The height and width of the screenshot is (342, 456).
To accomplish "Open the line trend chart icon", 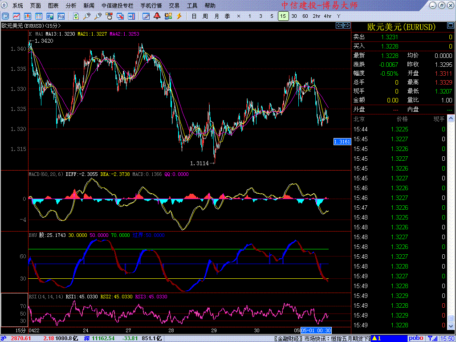I will coord(16,16).
